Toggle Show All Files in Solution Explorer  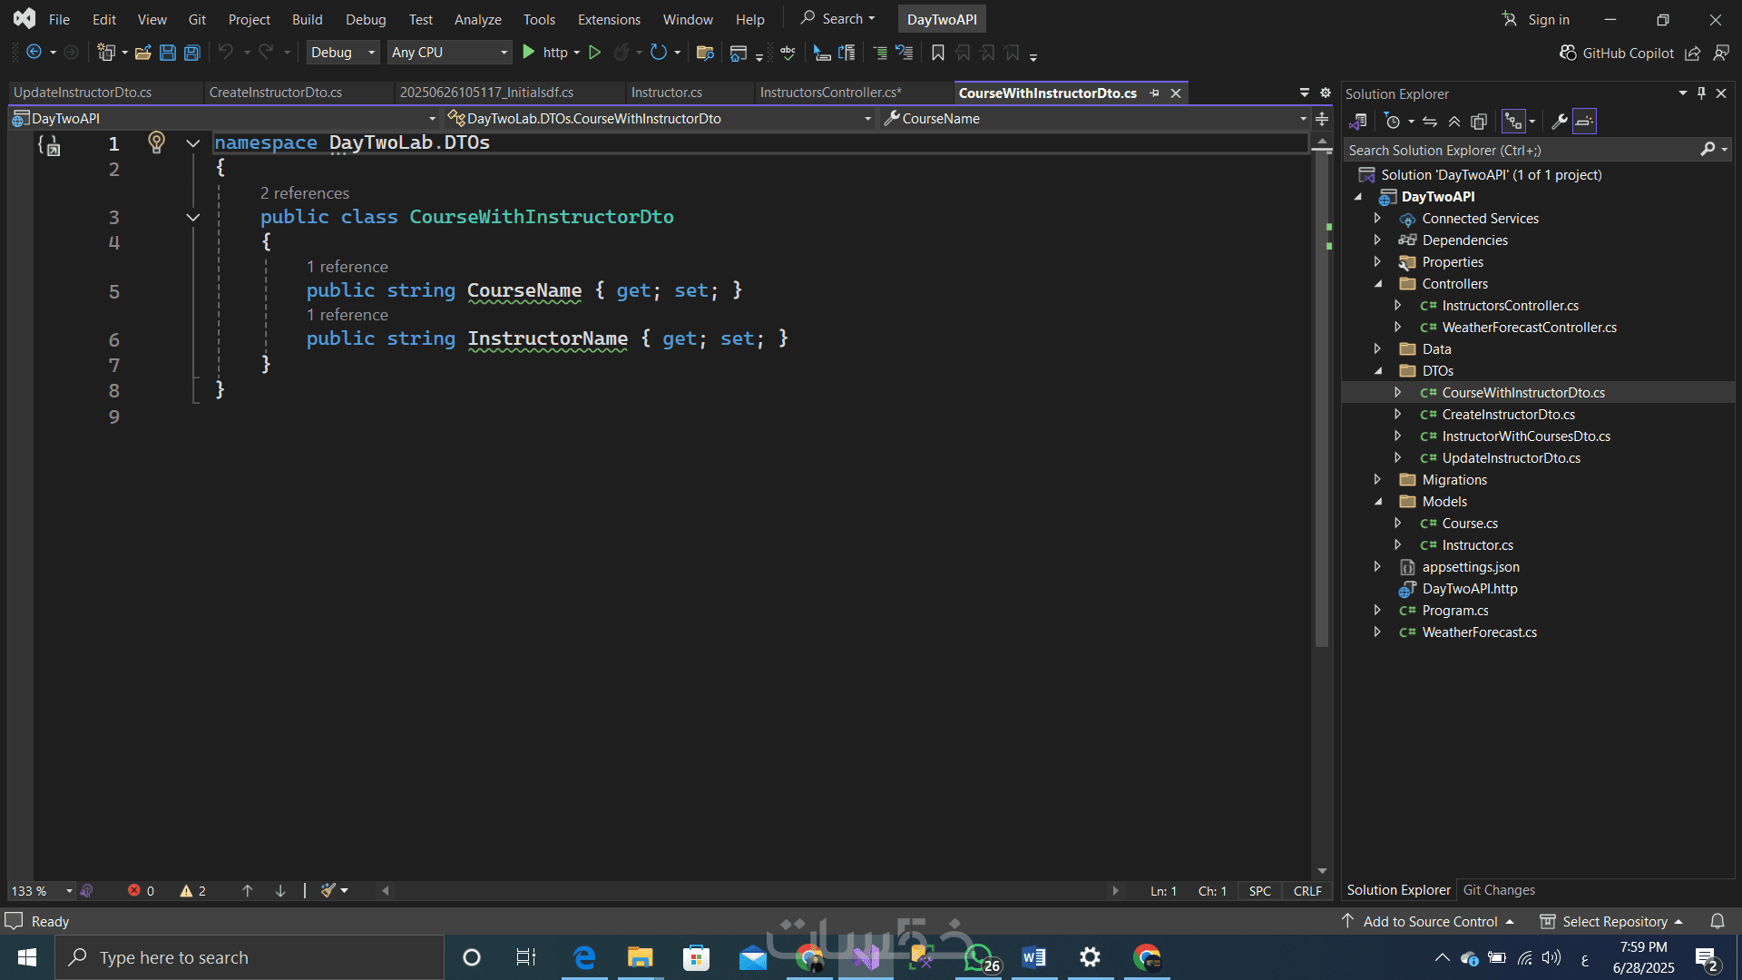click(1479, 121)
